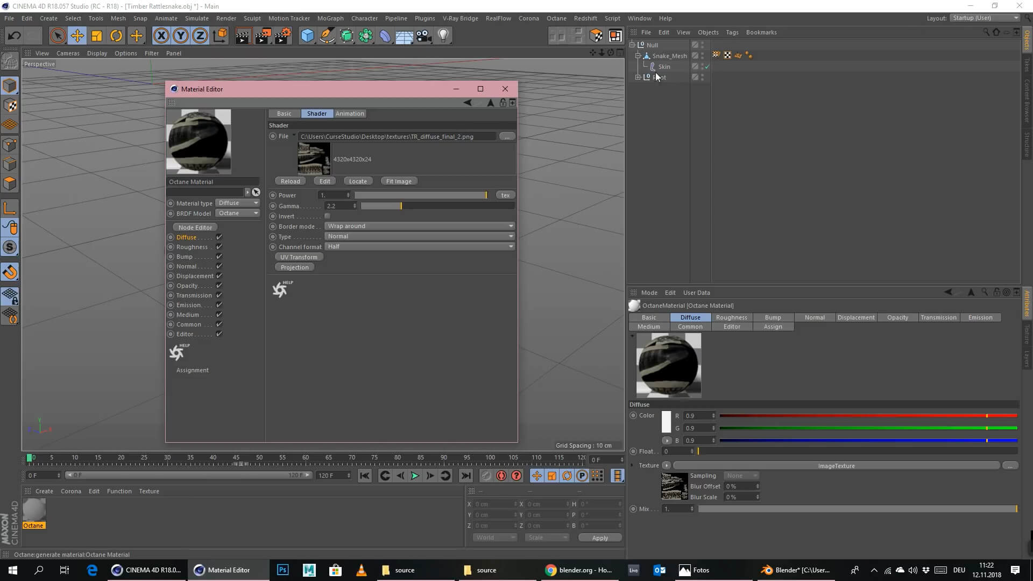
Task: Click the Node Editor button
Action: pos(195,228)
